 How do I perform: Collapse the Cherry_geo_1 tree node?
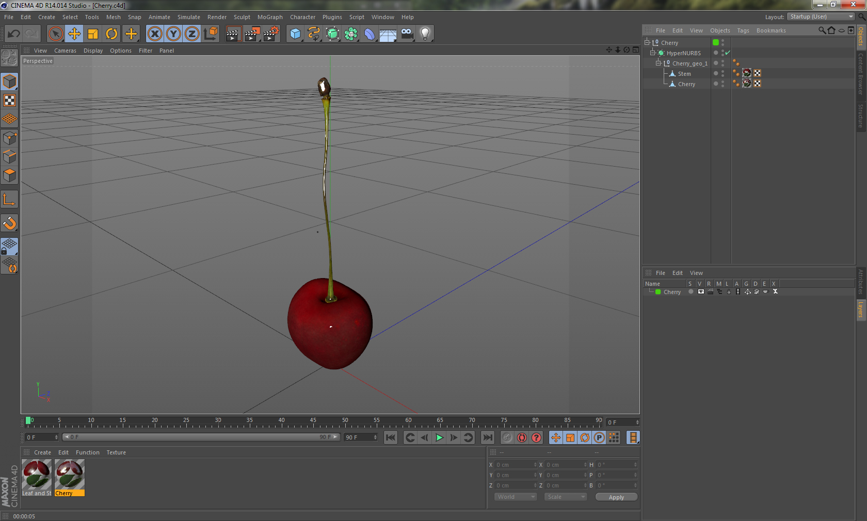[659, 63]
